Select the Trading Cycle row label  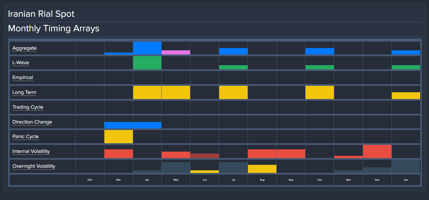coord(28,107)
